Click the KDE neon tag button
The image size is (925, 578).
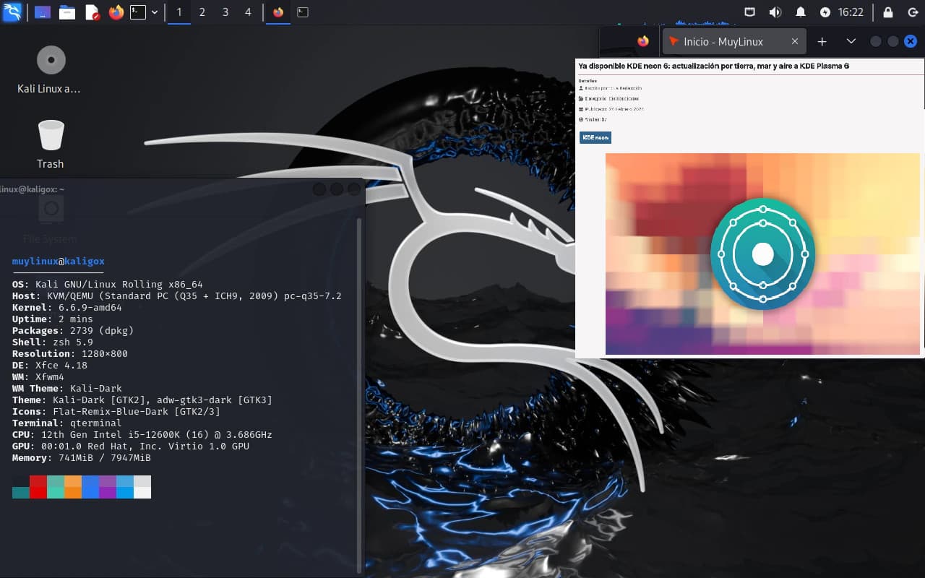pos(595,138)
